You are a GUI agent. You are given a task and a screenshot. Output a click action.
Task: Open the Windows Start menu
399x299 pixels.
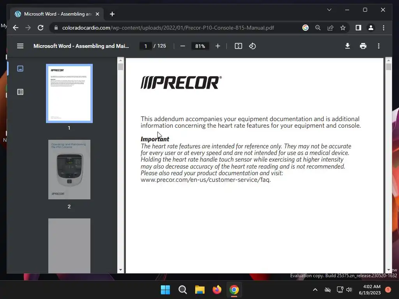tap(165, 290)
